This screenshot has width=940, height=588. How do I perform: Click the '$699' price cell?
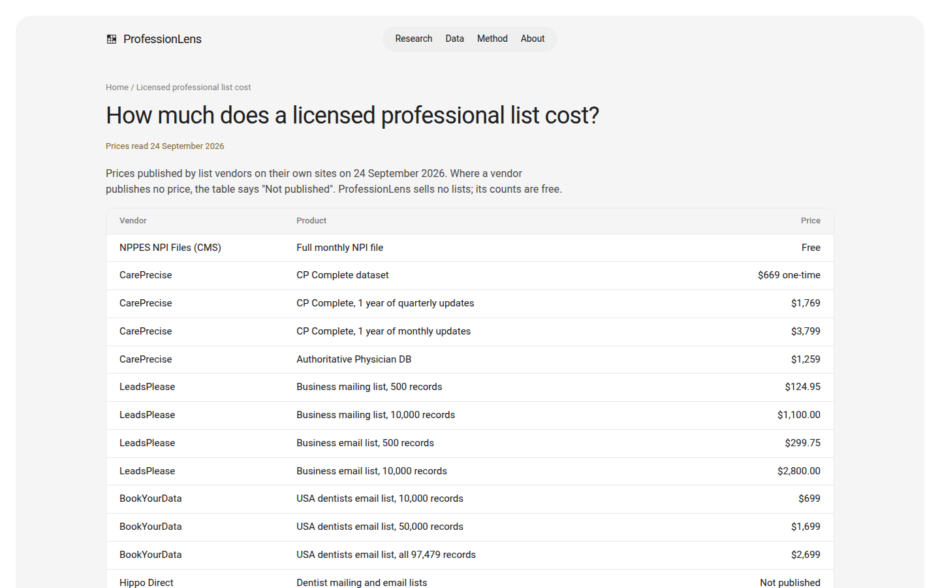click(x=809, y=498)
